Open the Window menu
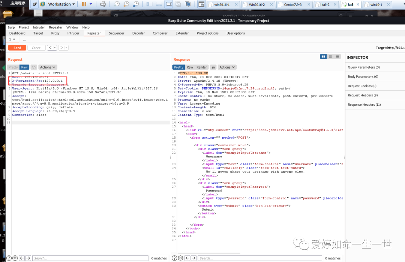 click(x=72, y=27)
